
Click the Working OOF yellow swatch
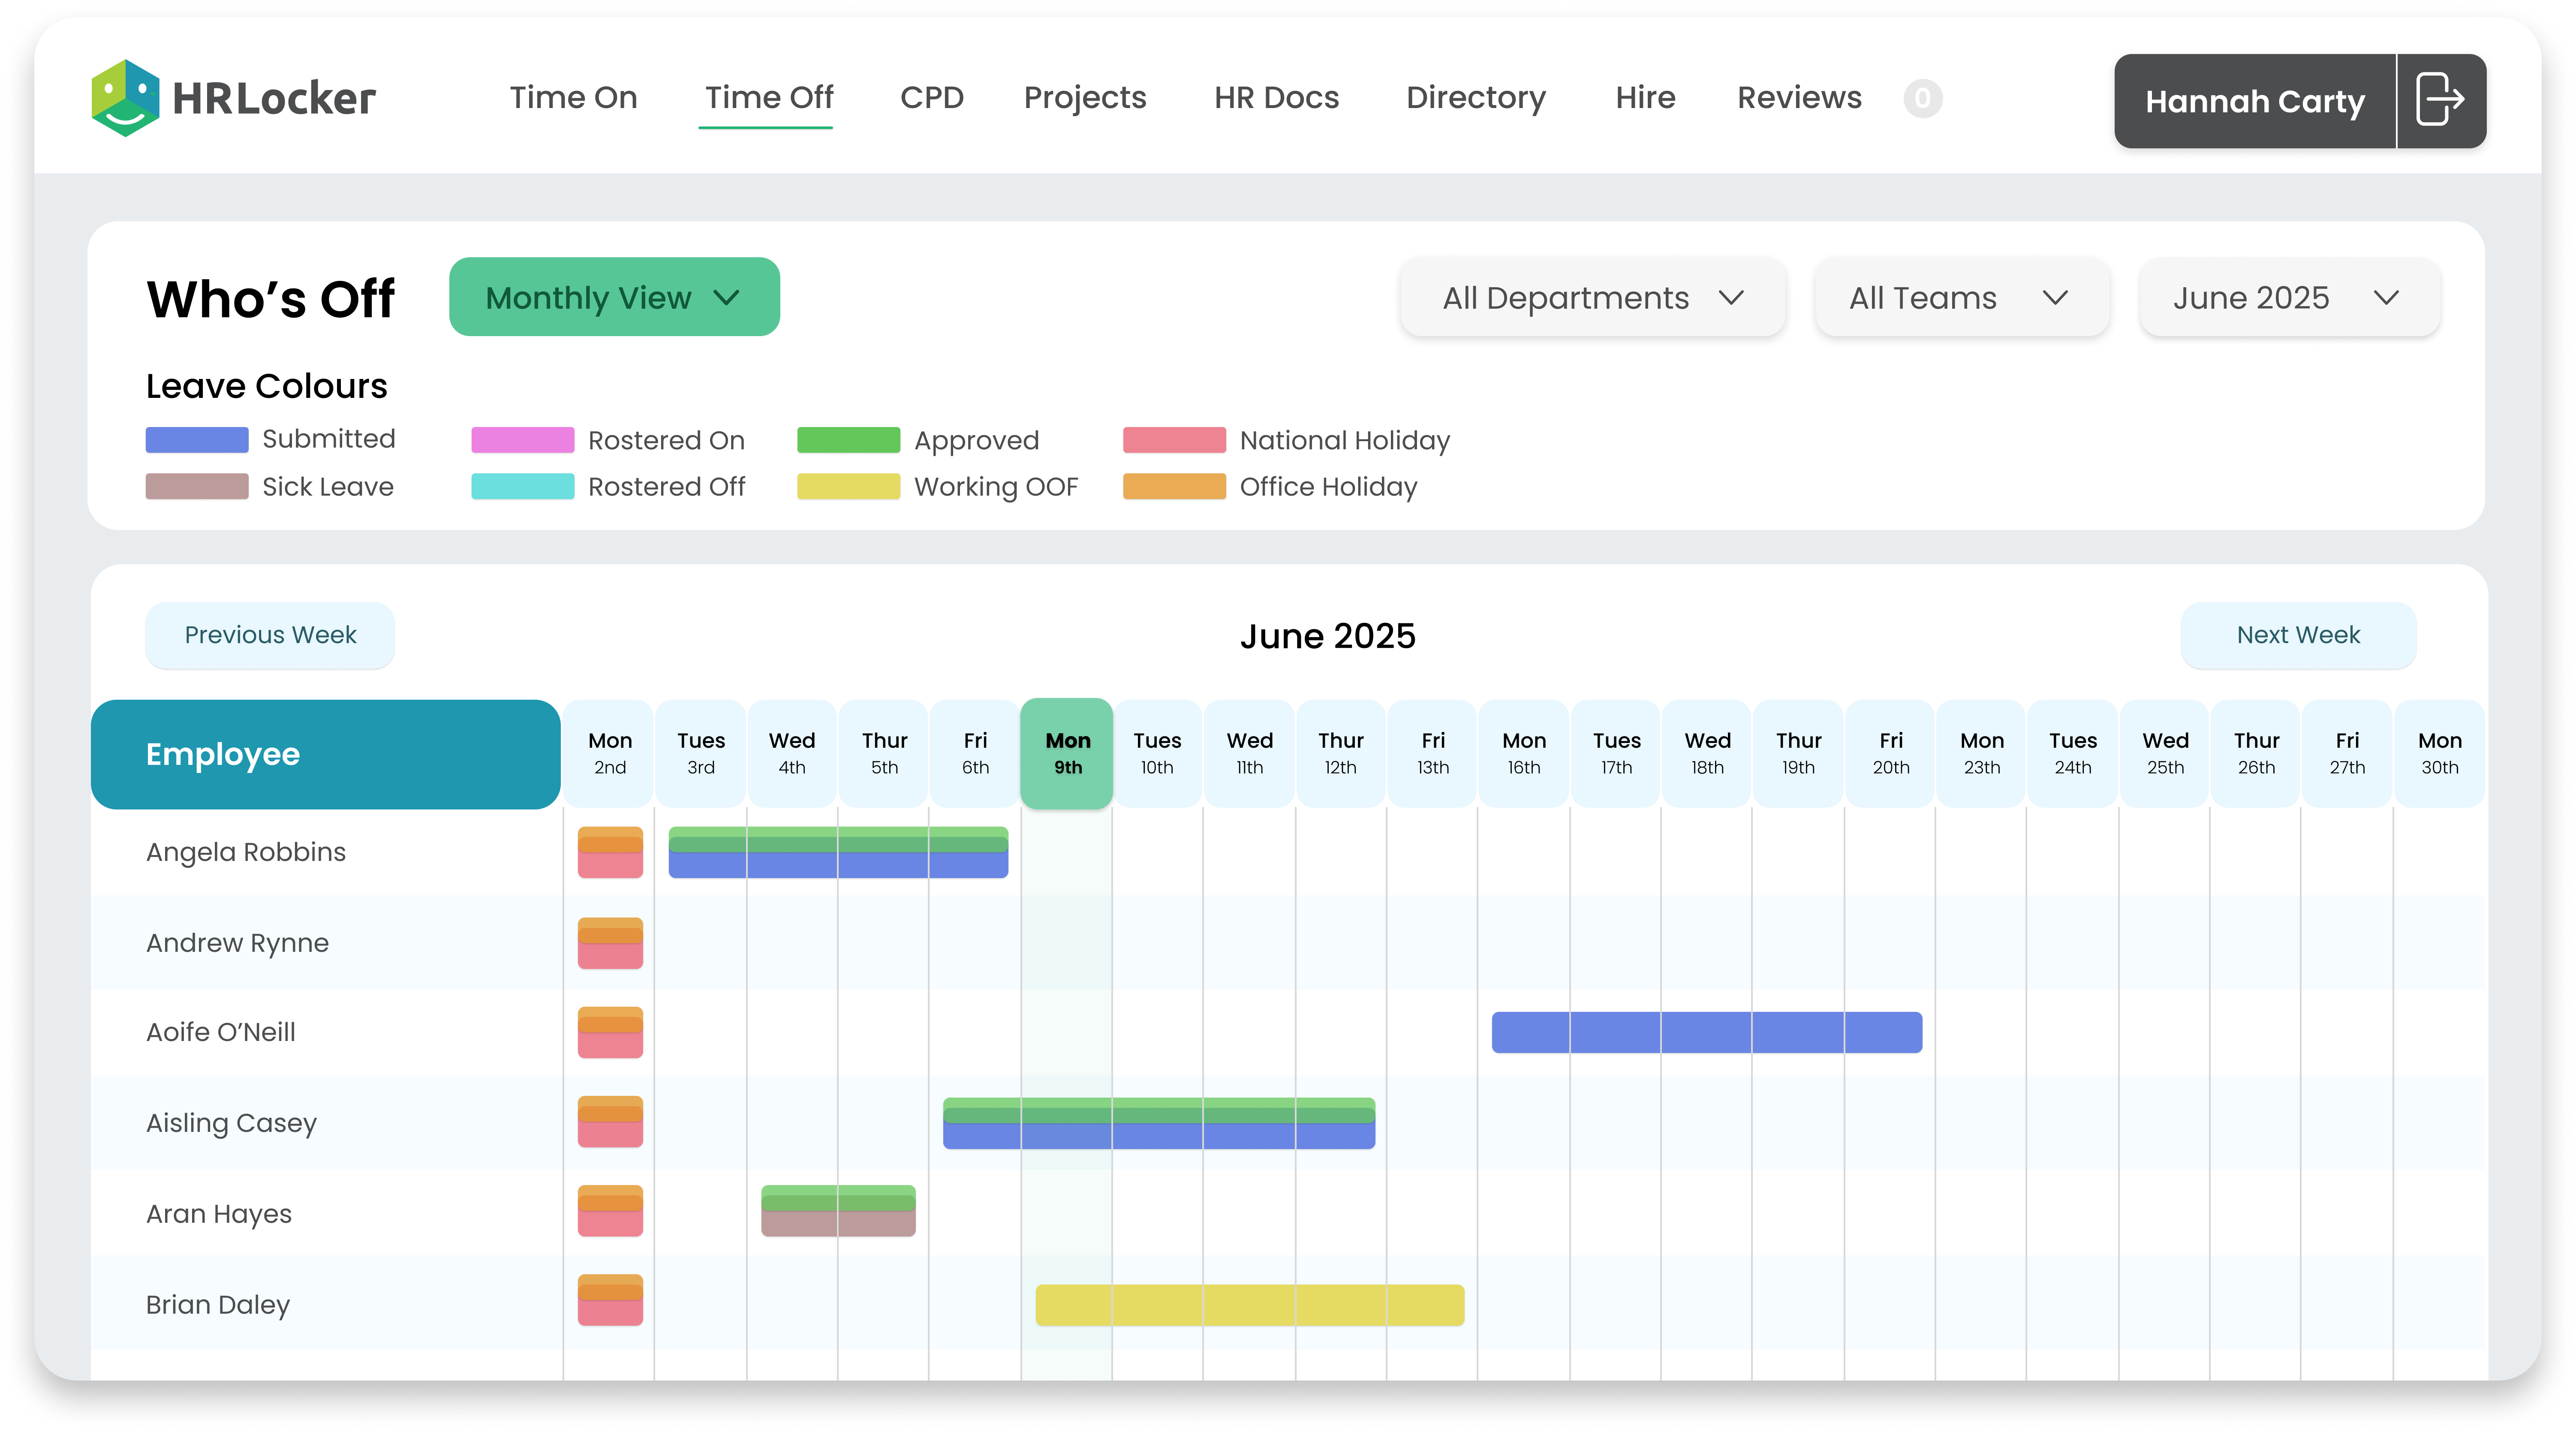click(848, 487)
